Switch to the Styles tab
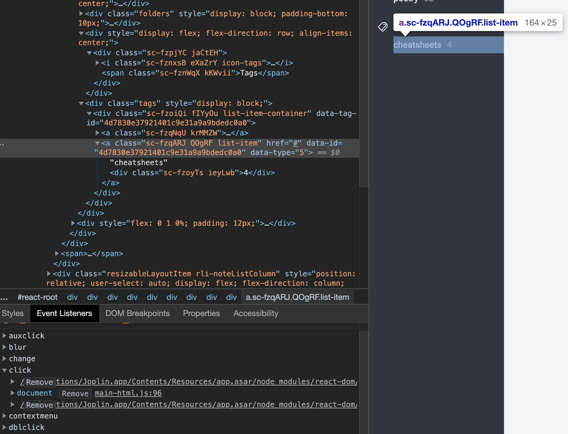Viewport: 568px width, 434px height. [12, 313]
